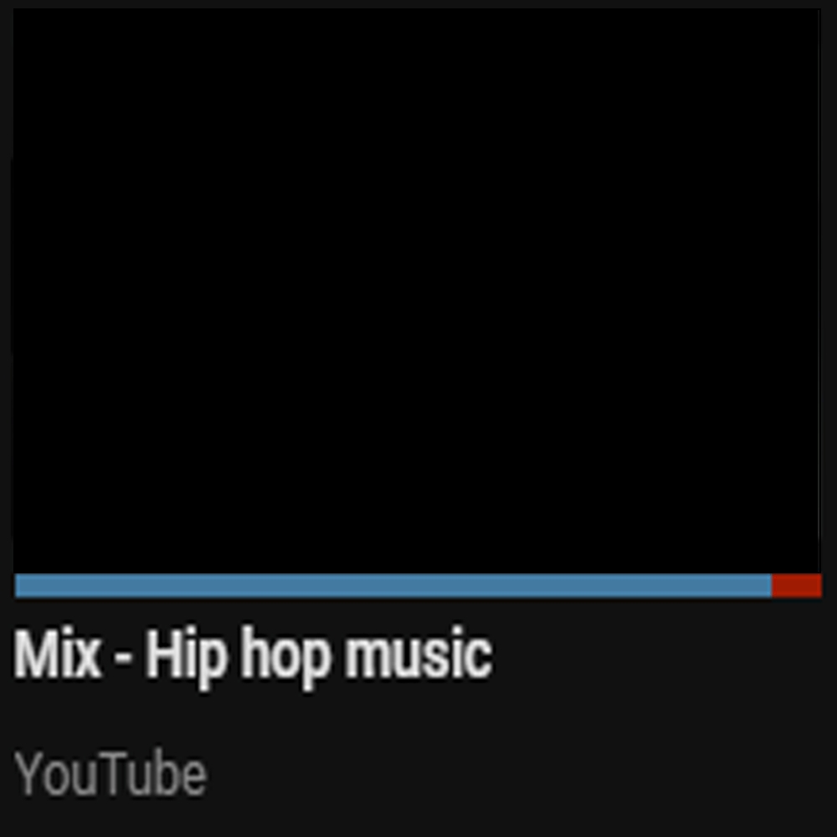Screen dimensions: 837x837
Task: Select the black video preview area
Action: tap(418, 291)
